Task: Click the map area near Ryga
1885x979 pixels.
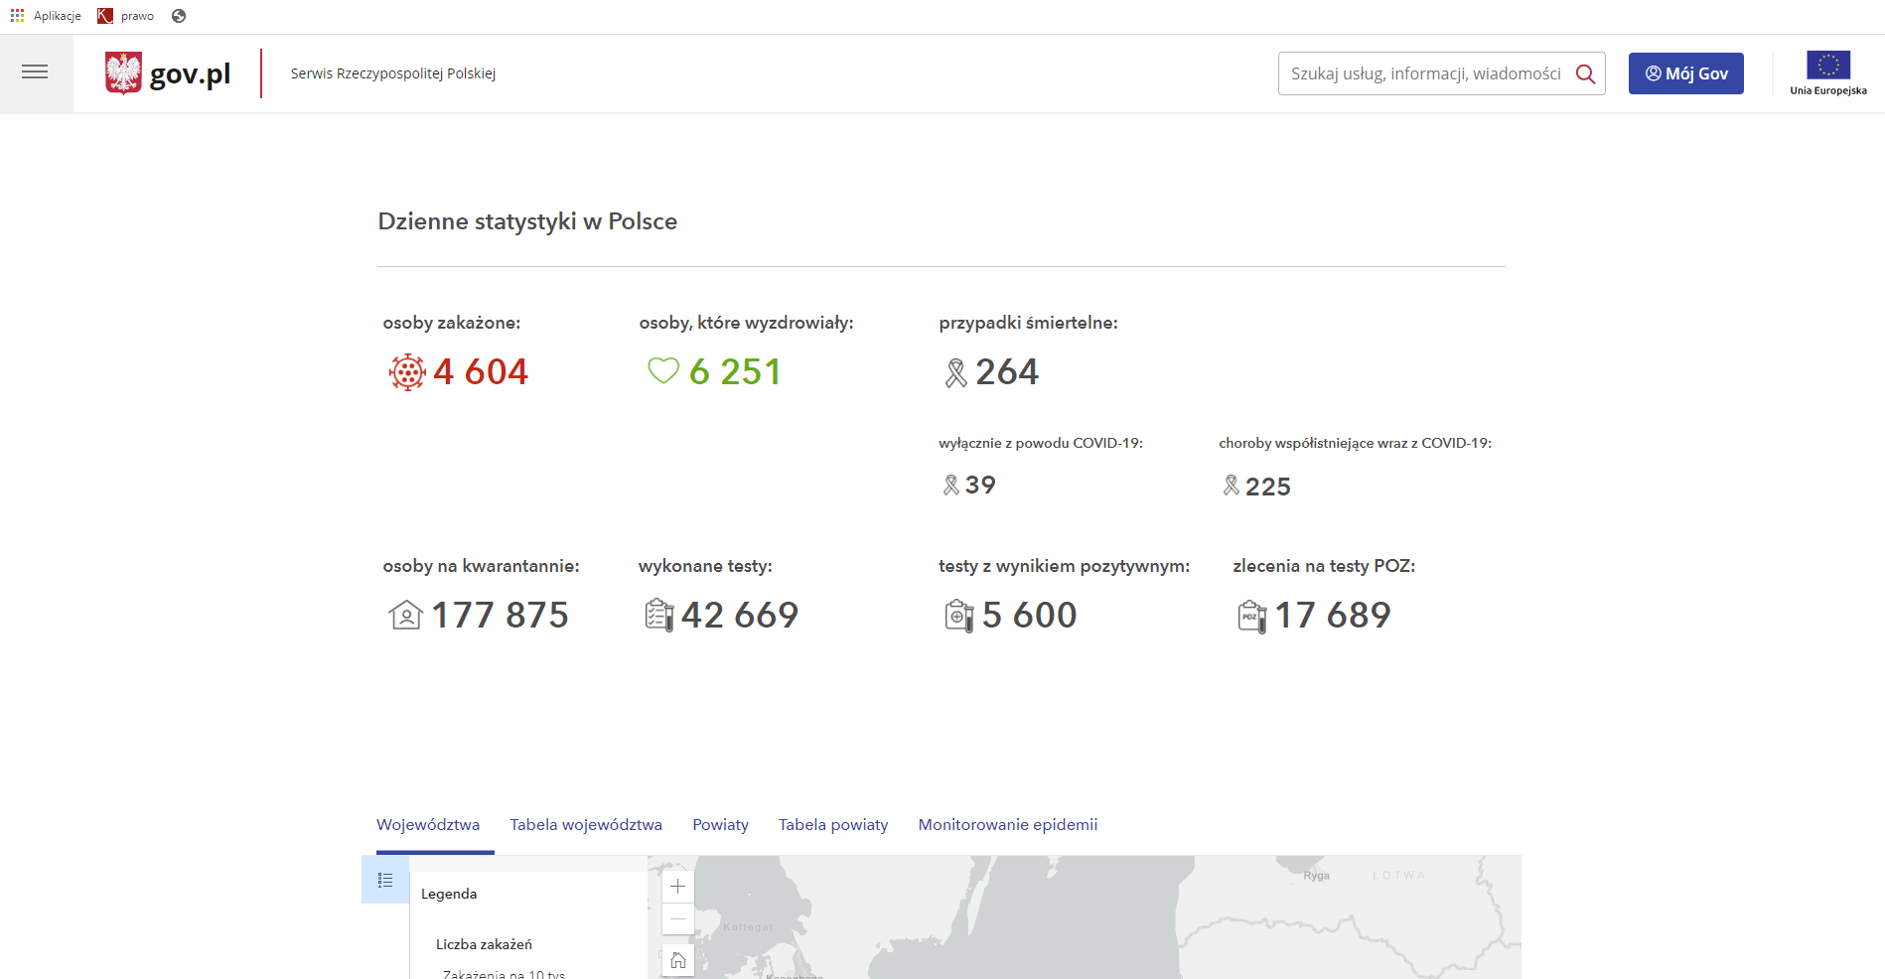Action: 1316,876
